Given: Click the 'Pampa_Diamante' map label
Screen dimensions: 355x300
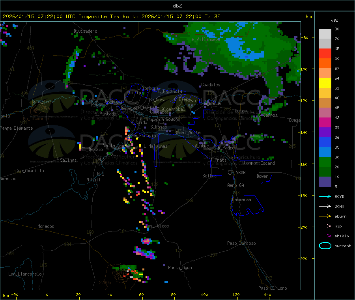Looking at the screenshot, I should tap(16, 128).
